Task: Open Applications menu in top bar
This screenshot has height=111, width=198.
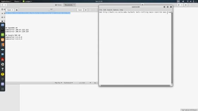Action: pyautogui.click(x=6, y=1)
